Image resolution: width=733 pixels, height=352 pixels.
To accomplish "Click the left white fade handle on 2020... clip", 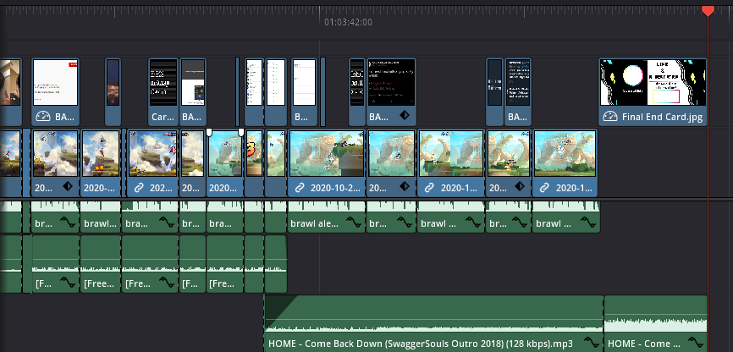I will coord(209,132).
